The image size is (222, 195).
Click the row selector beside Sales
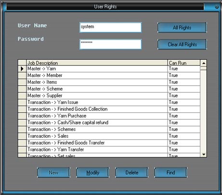22,136
